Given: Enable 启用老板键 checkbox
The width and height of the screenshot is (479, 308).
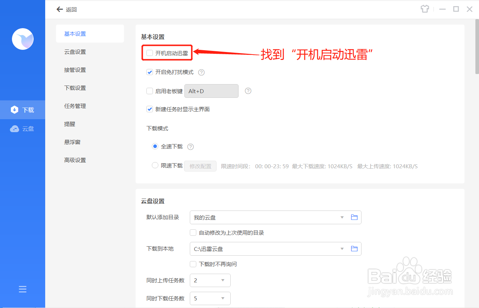Looking at the screenshot, I should 150,91.
